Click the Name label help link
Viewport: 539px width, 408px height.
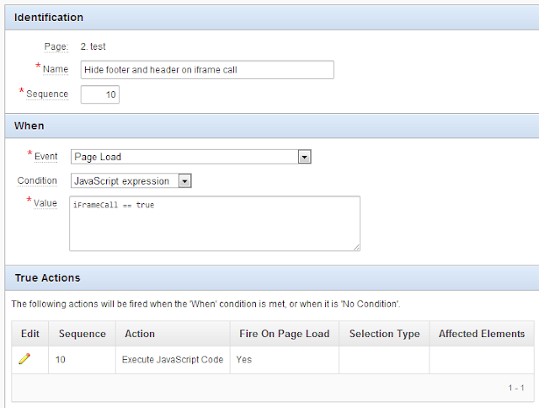pyautogui.click(x=56, y=69)
